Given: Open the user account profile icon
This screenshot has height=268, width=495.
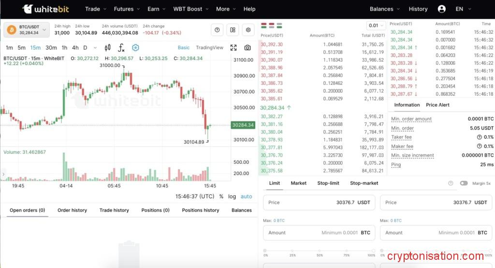Looking at the screenshot, I should point(442,9).
